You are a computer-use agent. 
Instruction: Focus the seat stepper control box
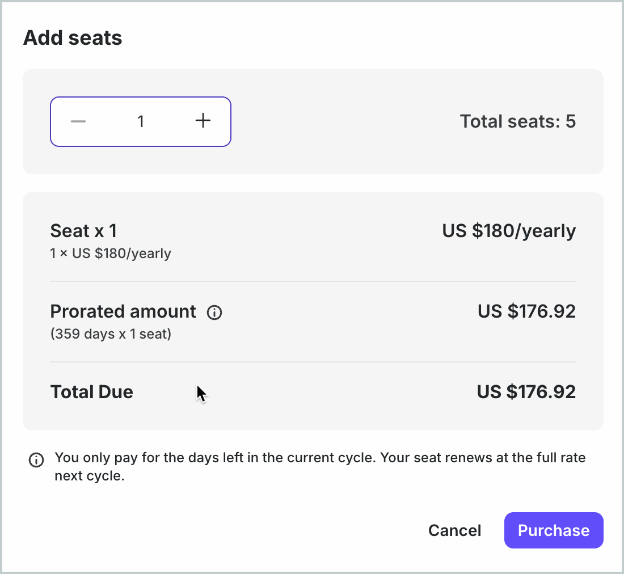[x=141, y=121]
